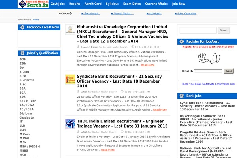This screenshot has width=237, height=158.
Task: Click clock icon beside 03 Dec 2014 10:45 AM
Action: 122,132
